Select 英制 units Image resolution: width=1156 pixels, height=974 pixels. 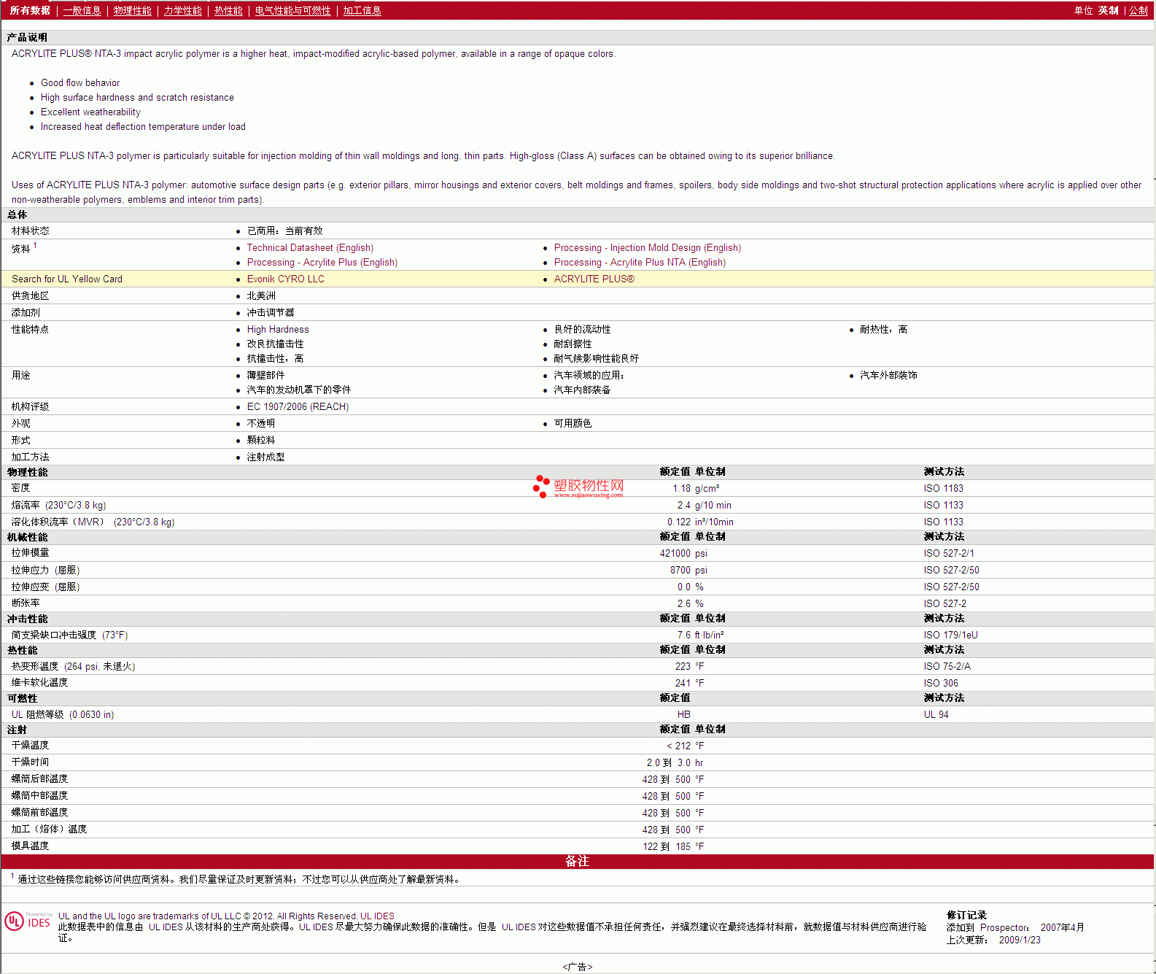pos(1109,10)
